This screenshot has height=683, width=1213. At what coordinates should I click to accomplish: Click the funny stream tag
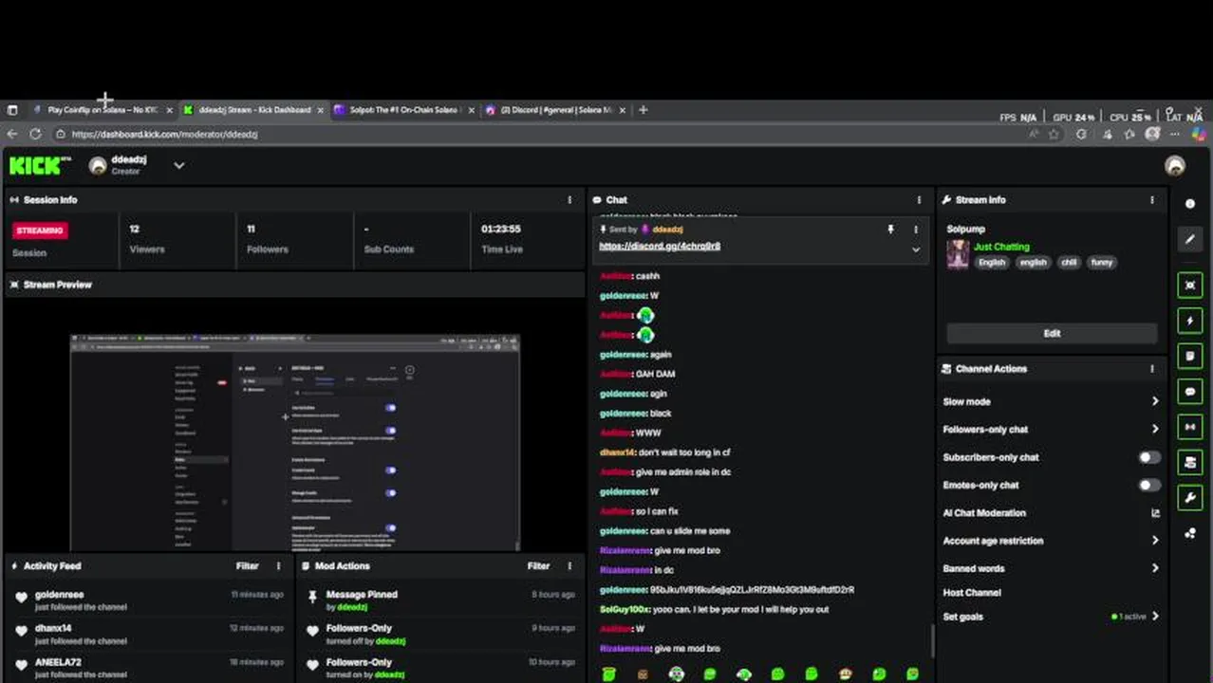(x=1101, y=263)
